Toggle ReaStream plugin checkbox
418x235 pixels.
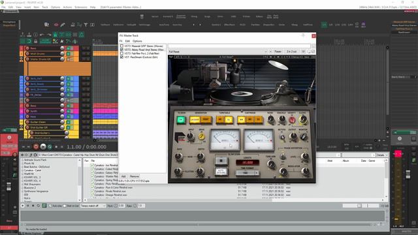[x=122, y=57]
